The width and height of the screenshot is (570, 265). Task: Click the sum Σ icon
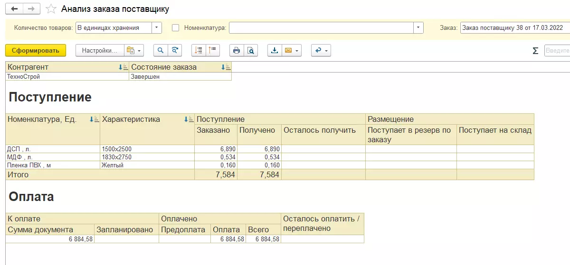pyautogui.click(x=535, y=51)
